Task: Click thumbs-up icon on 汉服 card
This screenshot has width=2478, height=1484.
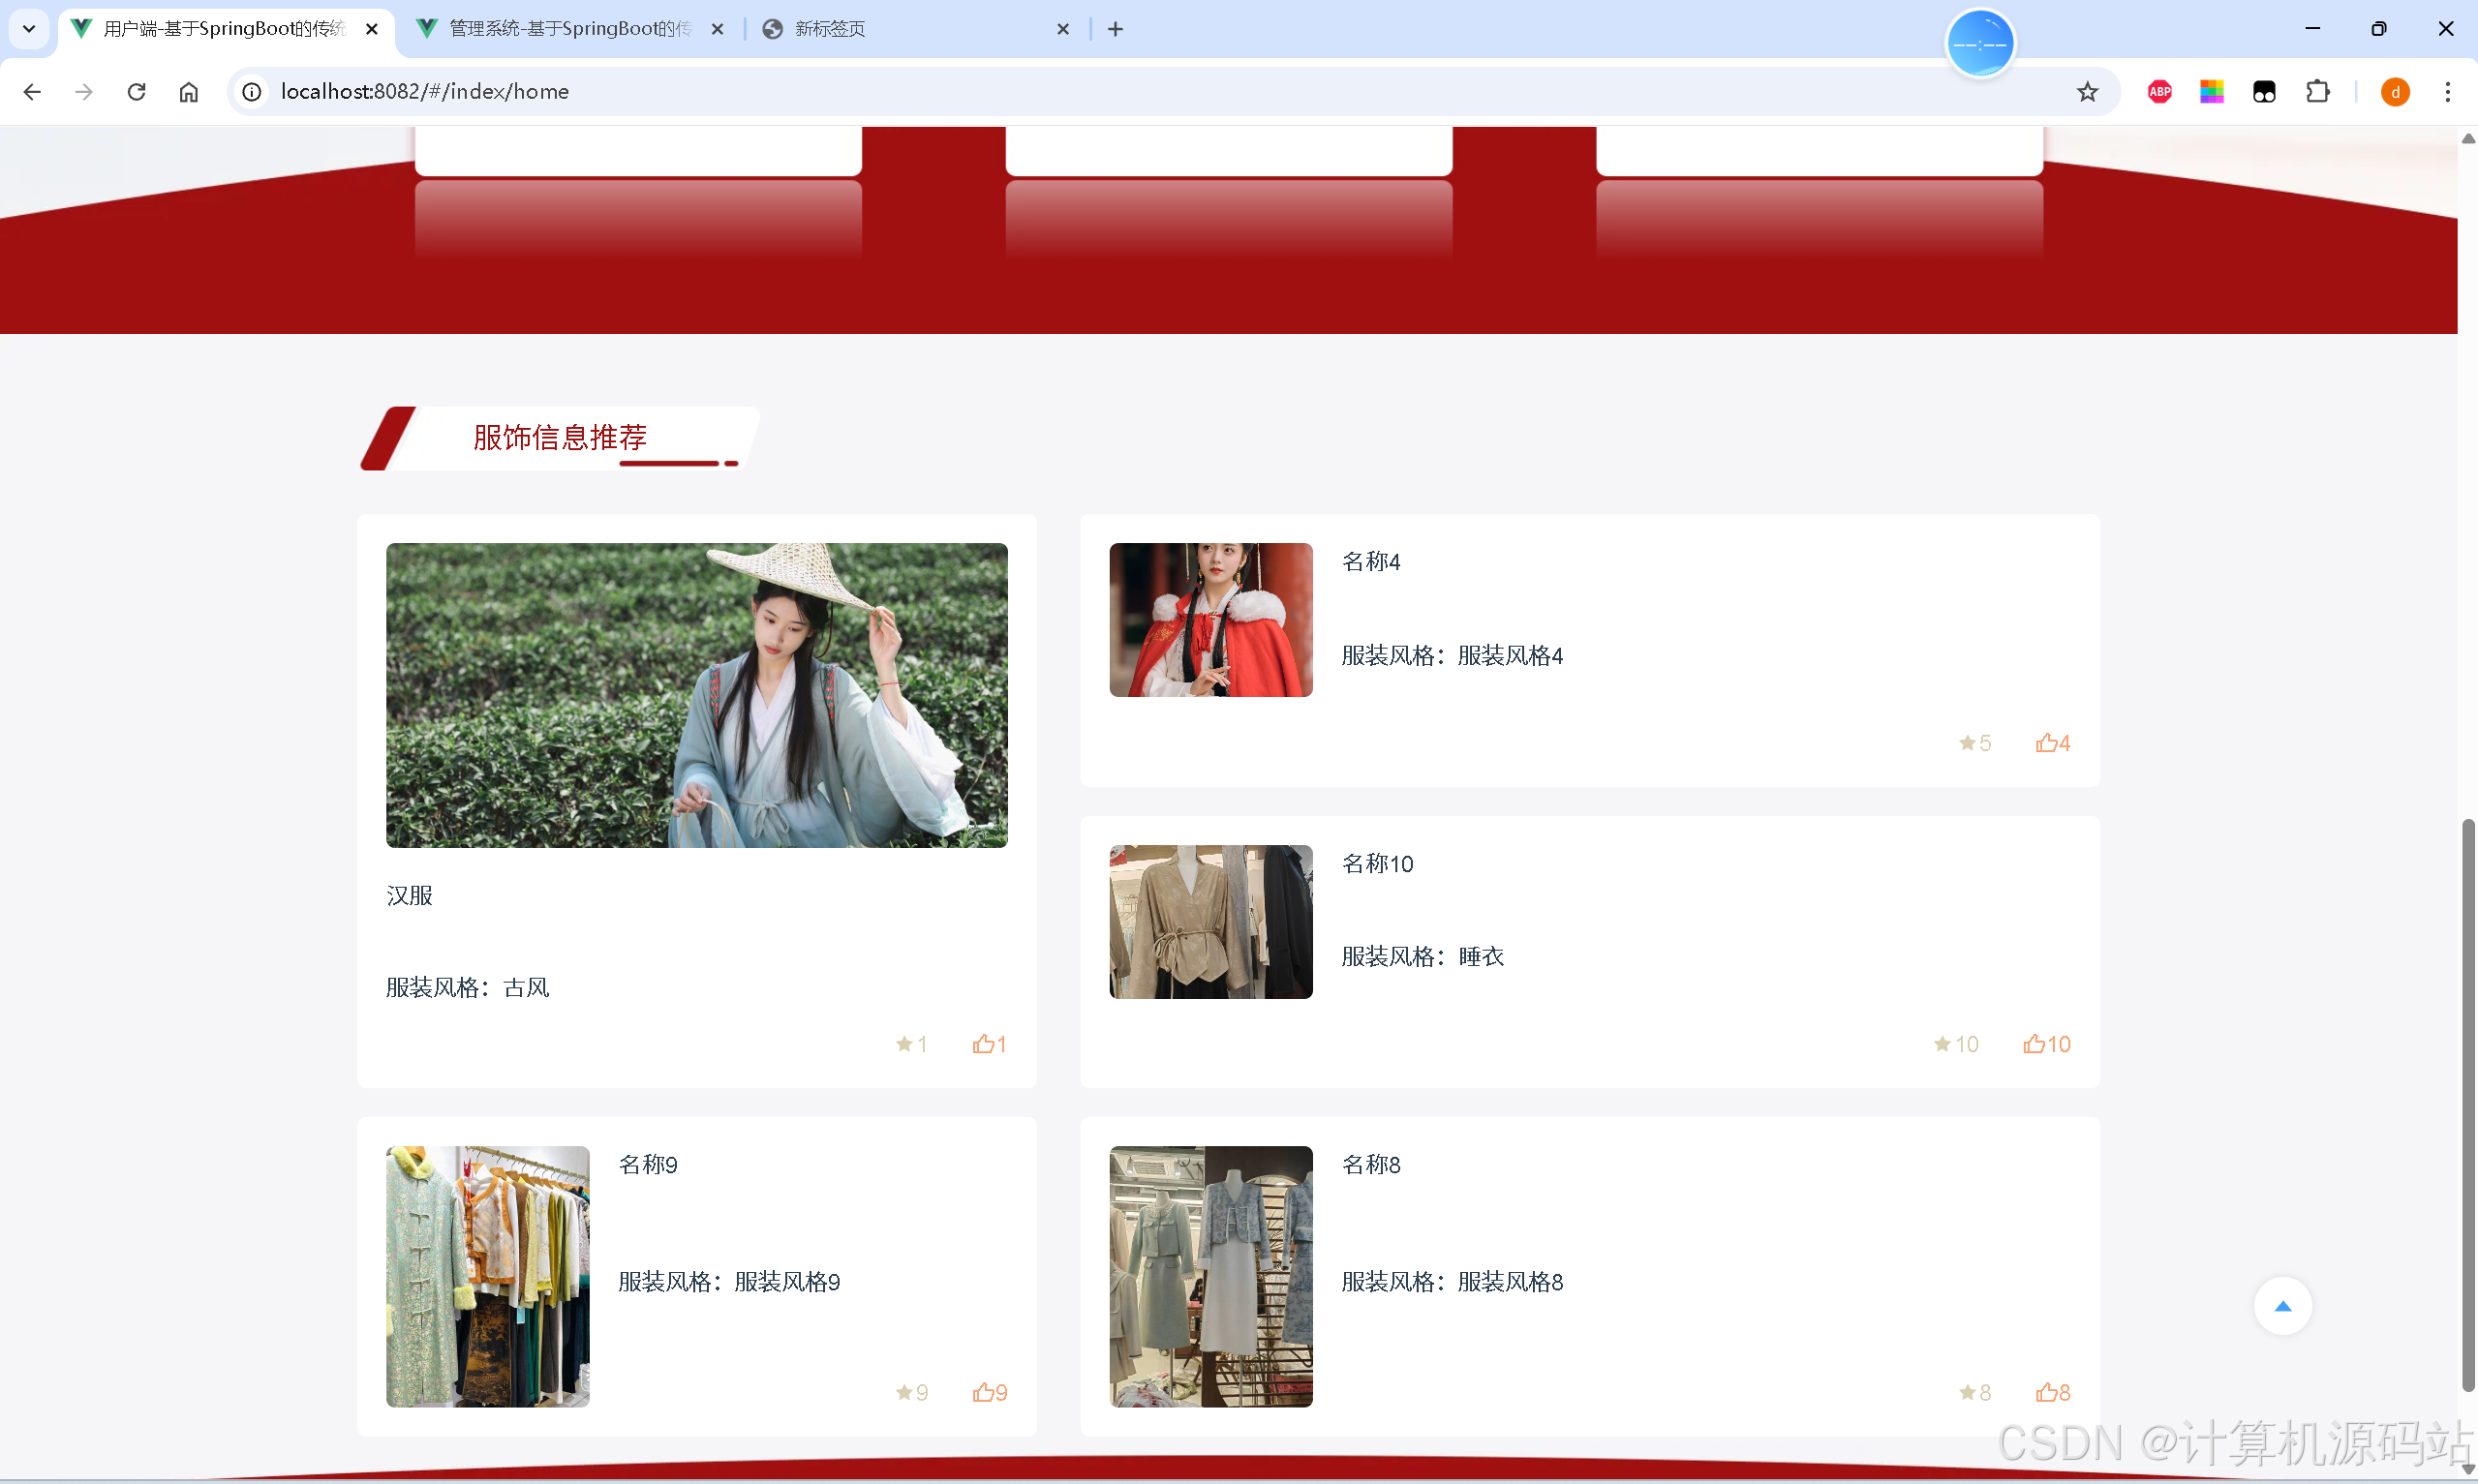Action: pyautogui.click(x=982, y=1044)
